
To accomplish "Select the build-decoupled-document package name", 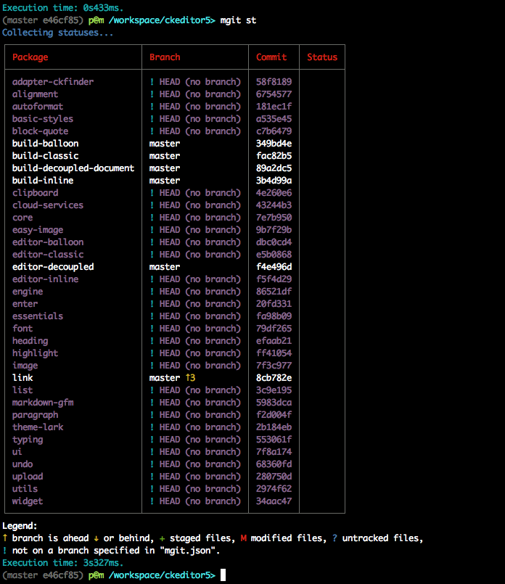I will coord(73,168).
